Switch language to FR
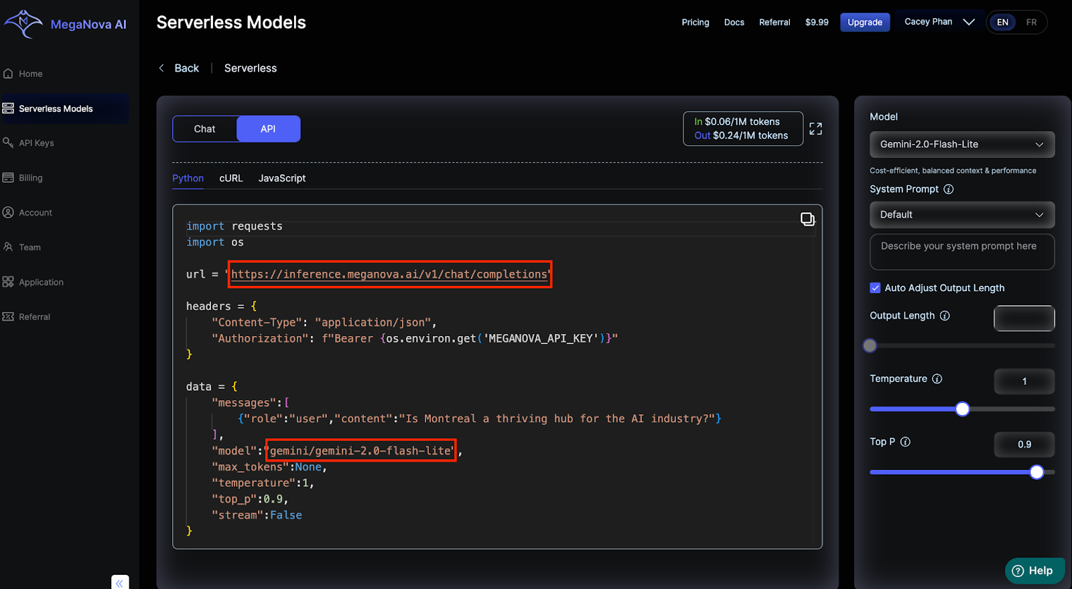Image resolution: width=1072 pixels, height=589 pixels. coord(1031,22)
